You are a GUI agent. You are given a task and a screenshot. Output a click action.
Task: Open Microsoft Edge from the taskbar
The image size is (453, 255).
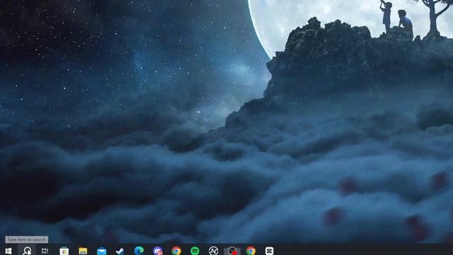click(x=139, y=251)
